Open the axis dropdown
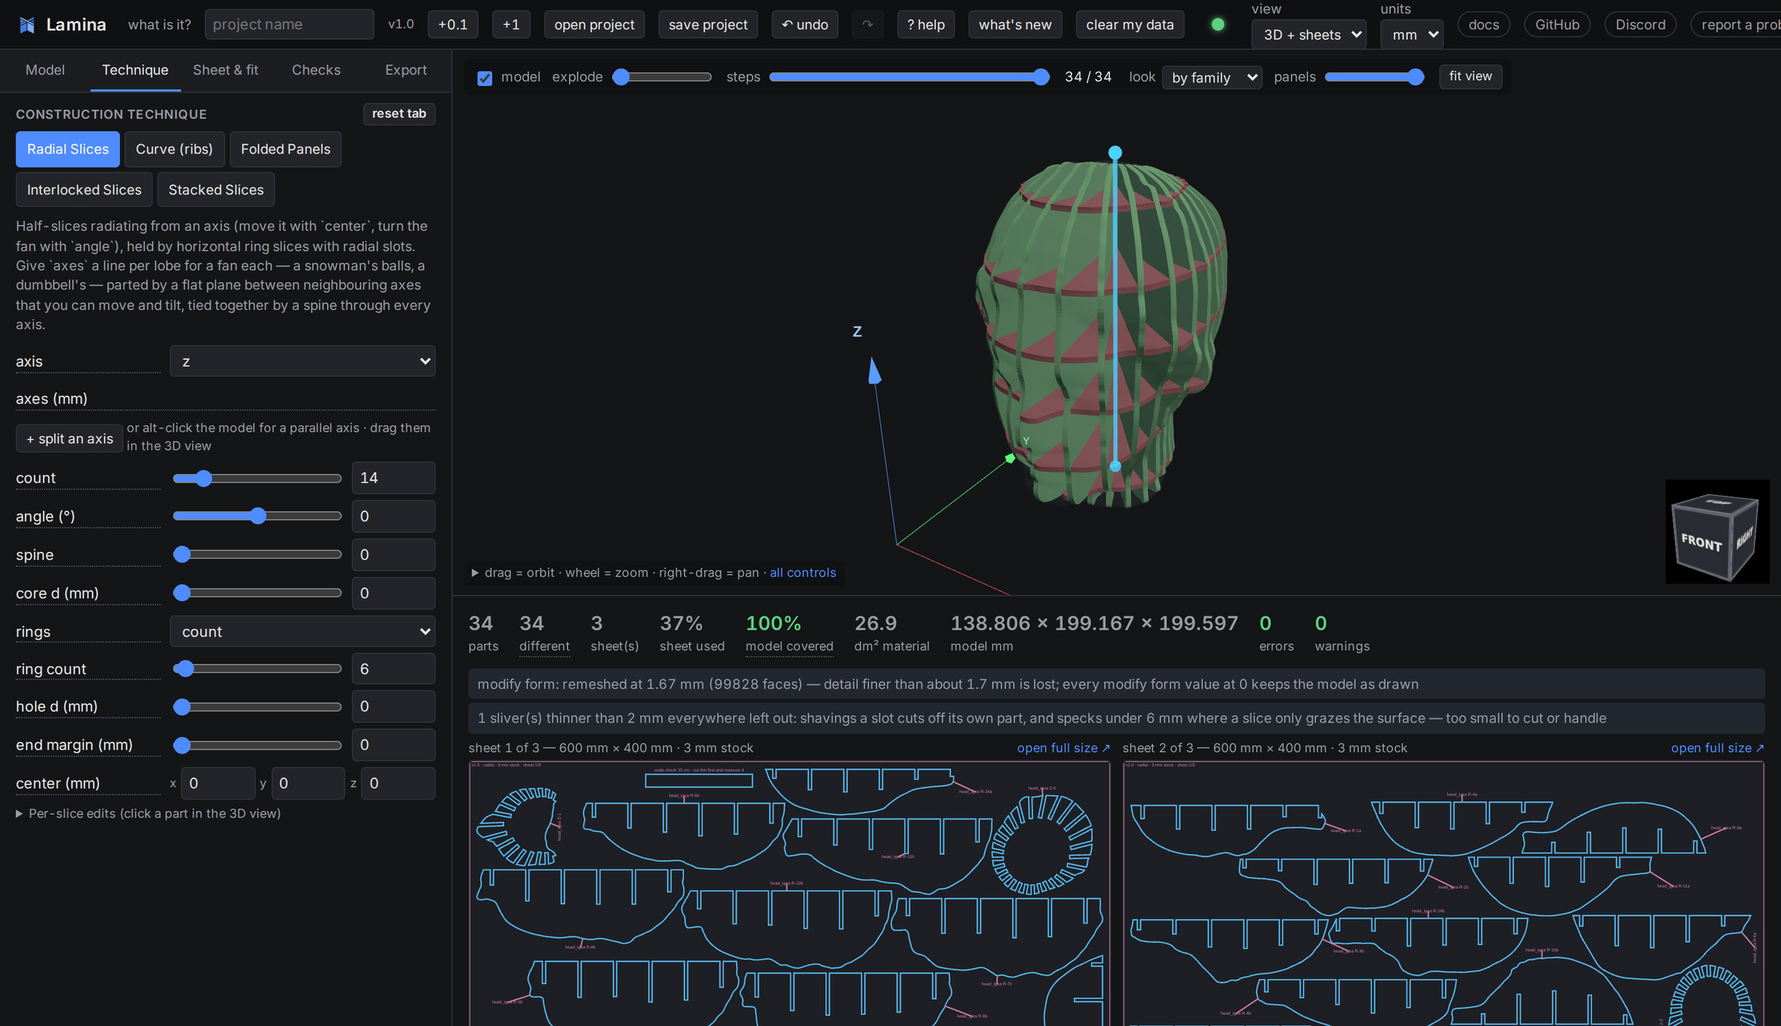Image resolution: width=1781 pixels, height=1026 pixels. click(x=303, y=361)
